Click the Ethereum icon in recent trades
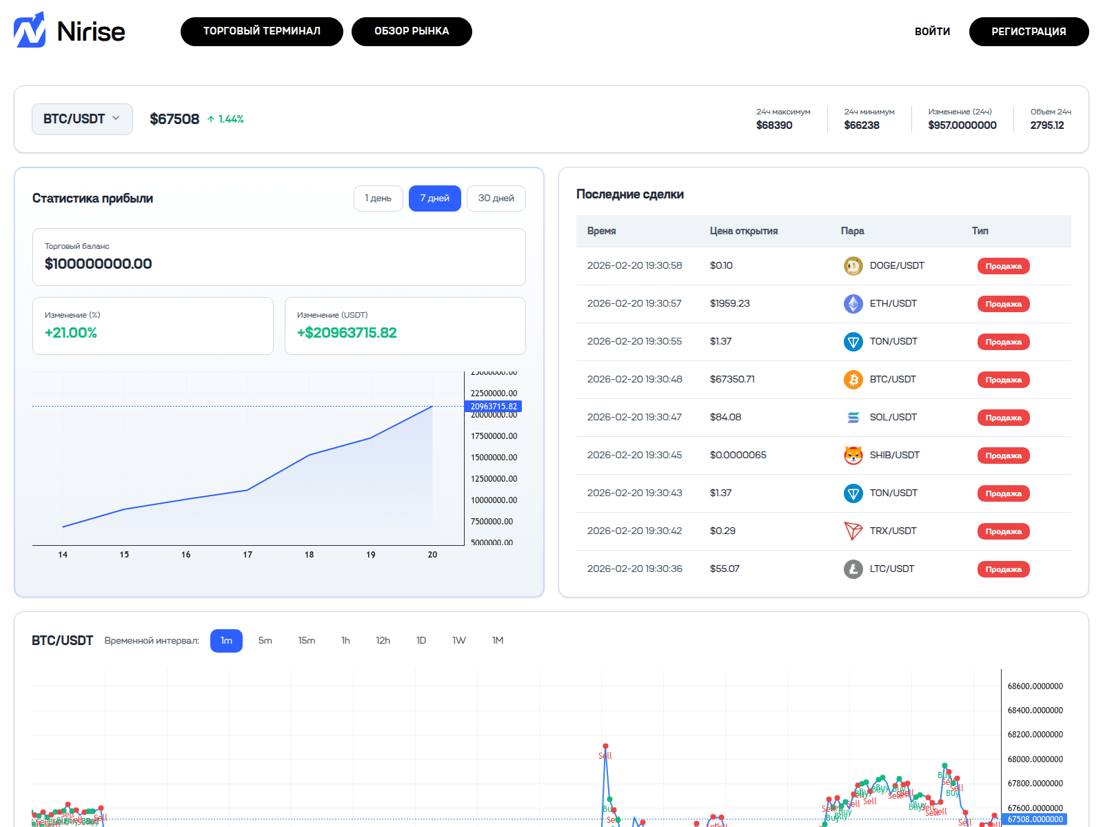 click(853, 303)
